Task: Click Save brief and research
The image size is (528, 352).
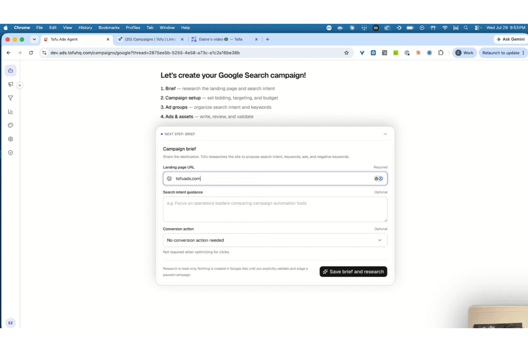Action: pyautogui.click(x=353, y=272)
